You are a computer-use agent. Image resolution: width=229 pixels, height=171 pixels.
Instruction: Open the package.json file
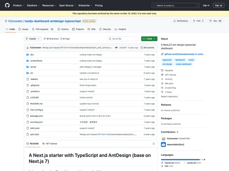click(x=37, y=116)
